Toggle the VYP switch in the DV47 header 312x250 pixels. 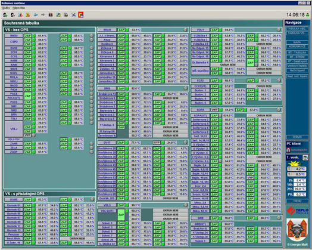(157, 143)
